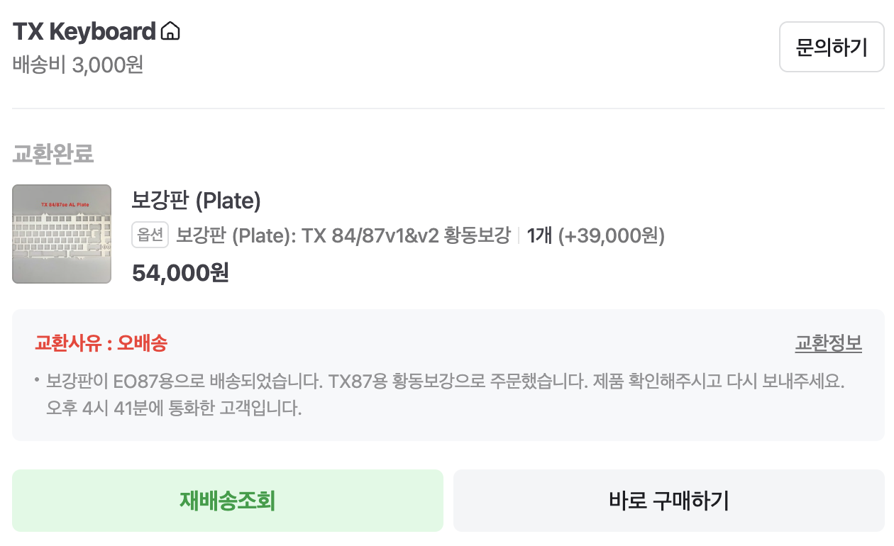Open the plate product thumbnail image
Image resolution: width=894 pixels, height=546 pixels.
tap(62, 234)
